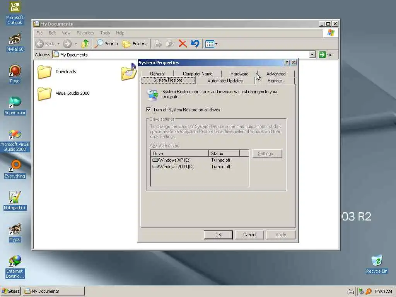
Task: Open the Views dropdown arrow
Action: [216, 44]
